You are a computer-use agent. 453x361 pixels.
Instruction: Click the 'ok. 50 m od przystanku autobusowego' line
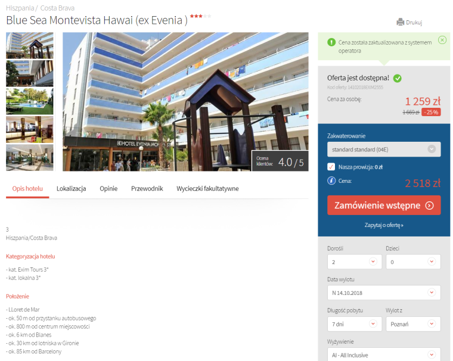point(51,318)
